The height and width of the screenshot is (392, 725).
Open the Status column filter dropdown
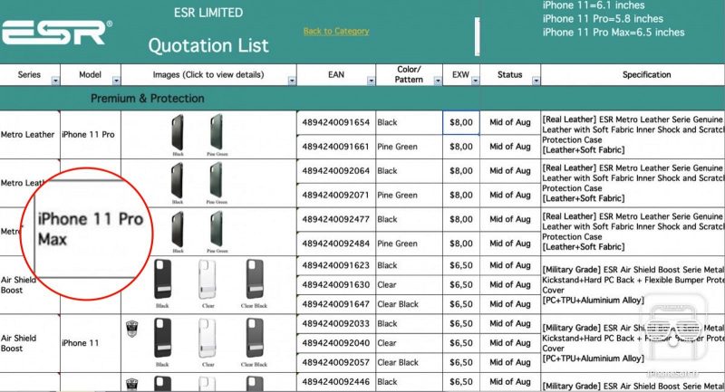click(535, 81)
